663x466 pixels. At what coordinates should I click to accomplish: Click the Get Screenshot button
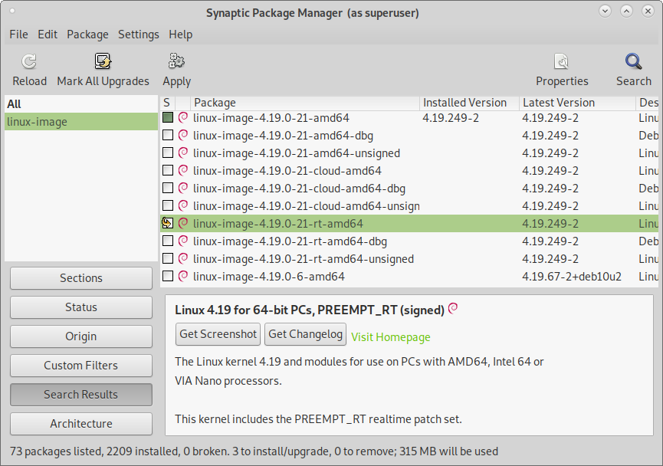click(x=218, y=334)
